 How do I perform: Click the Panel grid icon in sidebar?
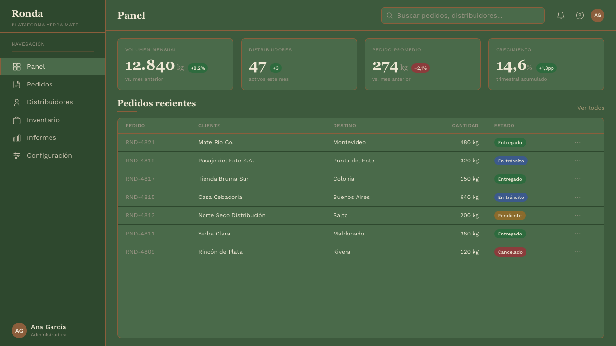17,67
